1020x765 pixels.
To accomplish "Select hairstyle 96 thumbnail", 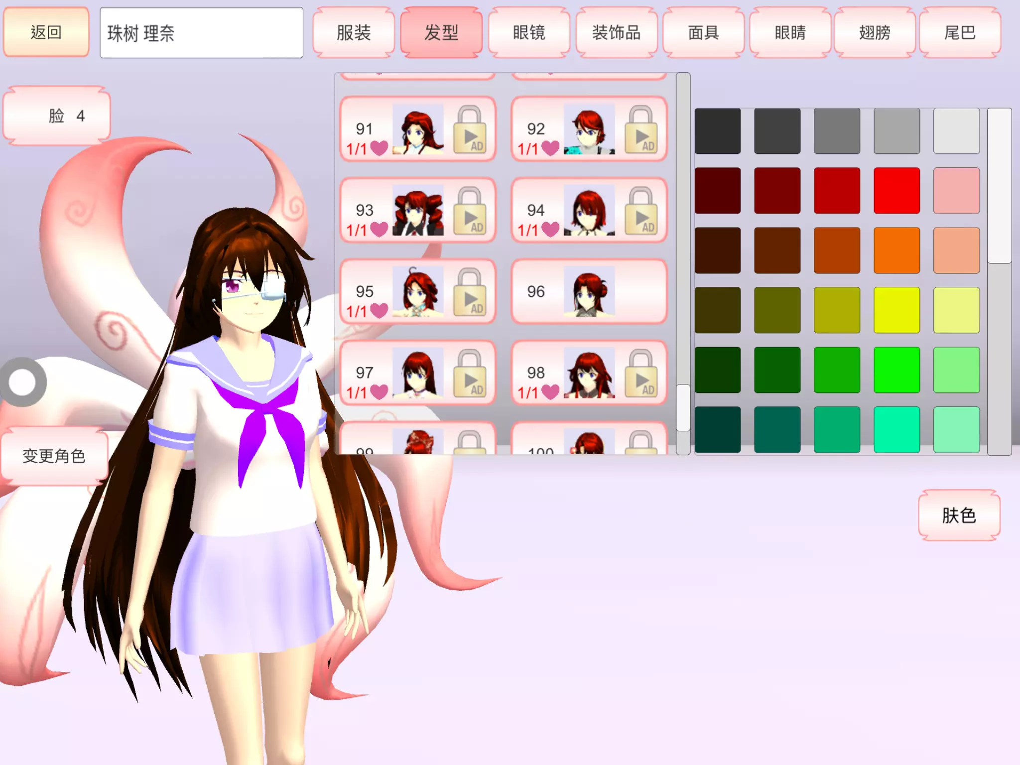I will pyautogui.click(x=589, y=292).
